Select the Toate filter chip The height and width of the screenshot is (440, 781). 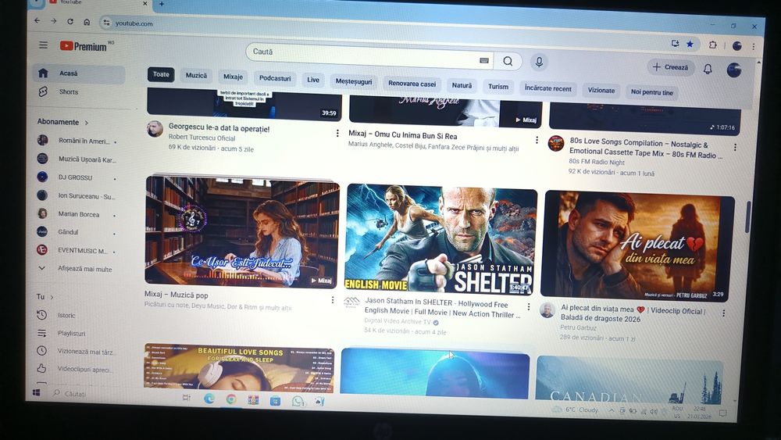pos(161,74)
